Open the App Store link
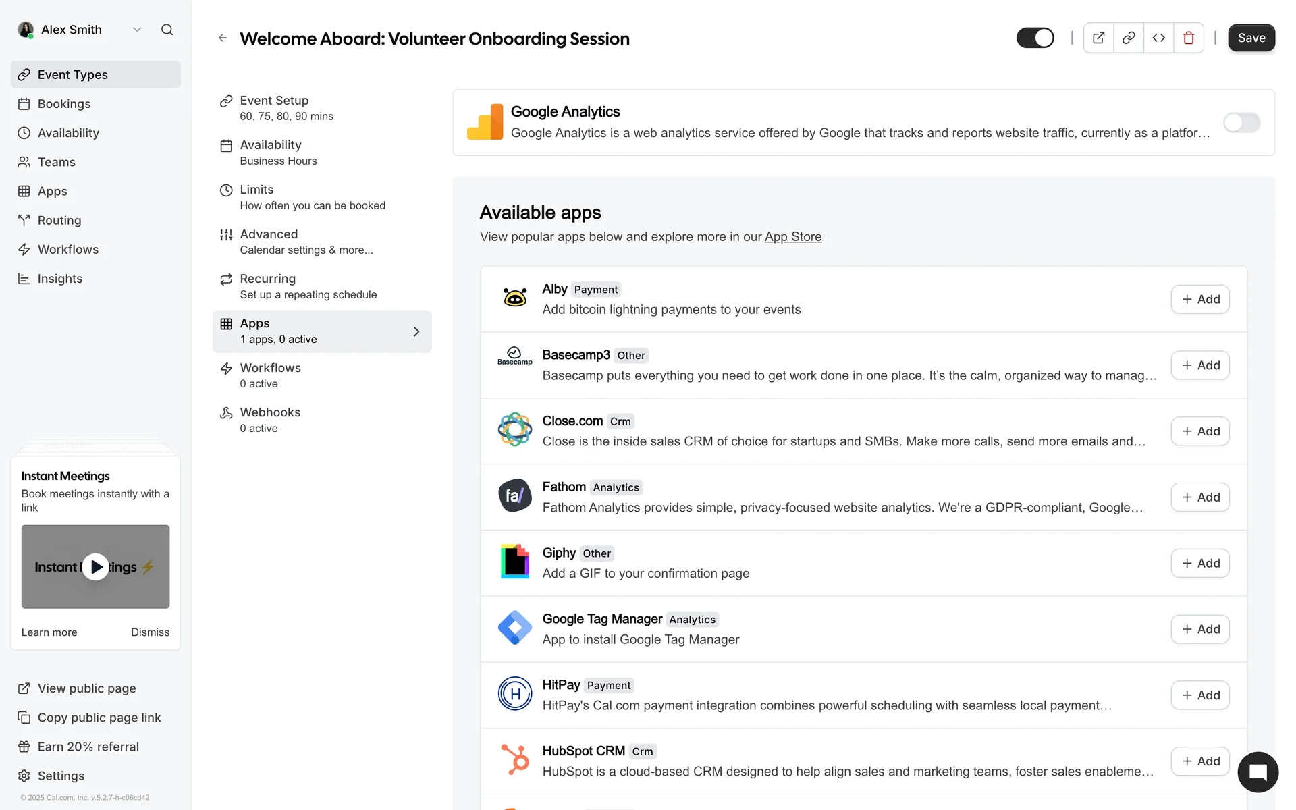This screenshot has height=810, width=1296. coord(792,237)
